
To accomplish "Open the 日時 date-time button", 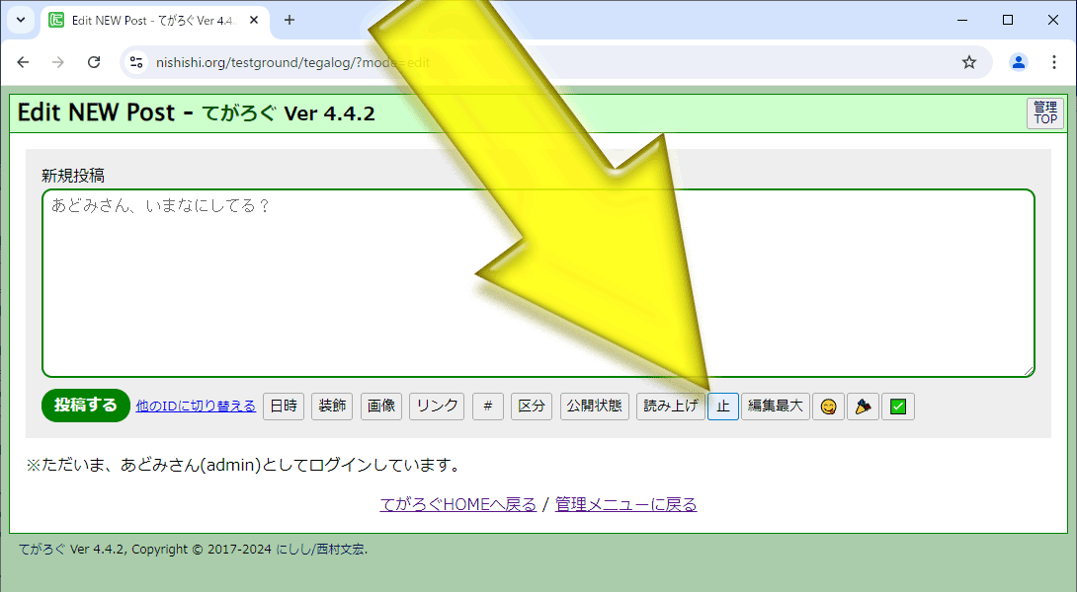I will pos(284,407).
